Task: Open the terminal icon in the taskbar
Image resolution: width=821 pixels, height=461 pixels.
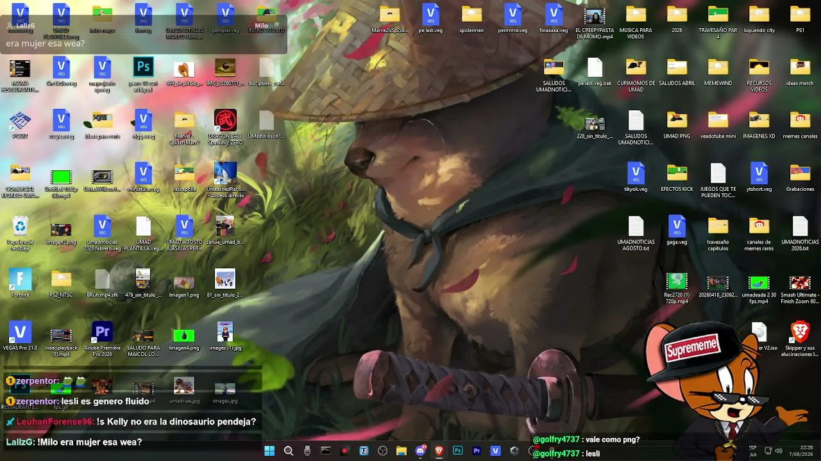Action: coord(326,451)
